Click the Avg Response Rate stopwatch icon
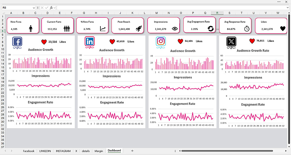Viewport: 291px width, 155px height. tap(247, 29)
